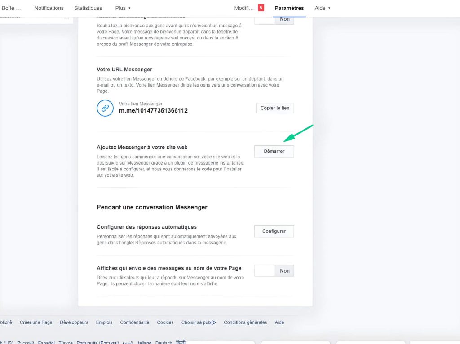The image size is (460, 344).
Task: Toggle the welcome message switch set to Non
Action: [x=274, y=19]
